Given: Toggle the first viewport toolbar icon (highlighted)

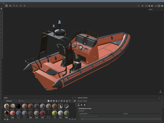Looking at the screenshot, I should point(6,6).
